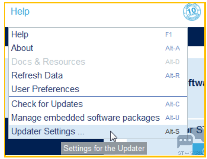Select Check for Updates
Viewport: 207px width, 159px height.
click(98, 104)
